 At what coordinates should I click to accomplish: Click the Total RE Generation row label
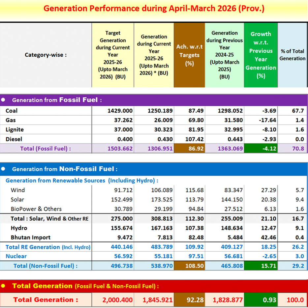tap(48, 247)
